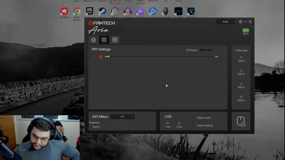Select 1 mm LOD option
Viewport: 285px width, 160px height.
click(x=168, y=123)
